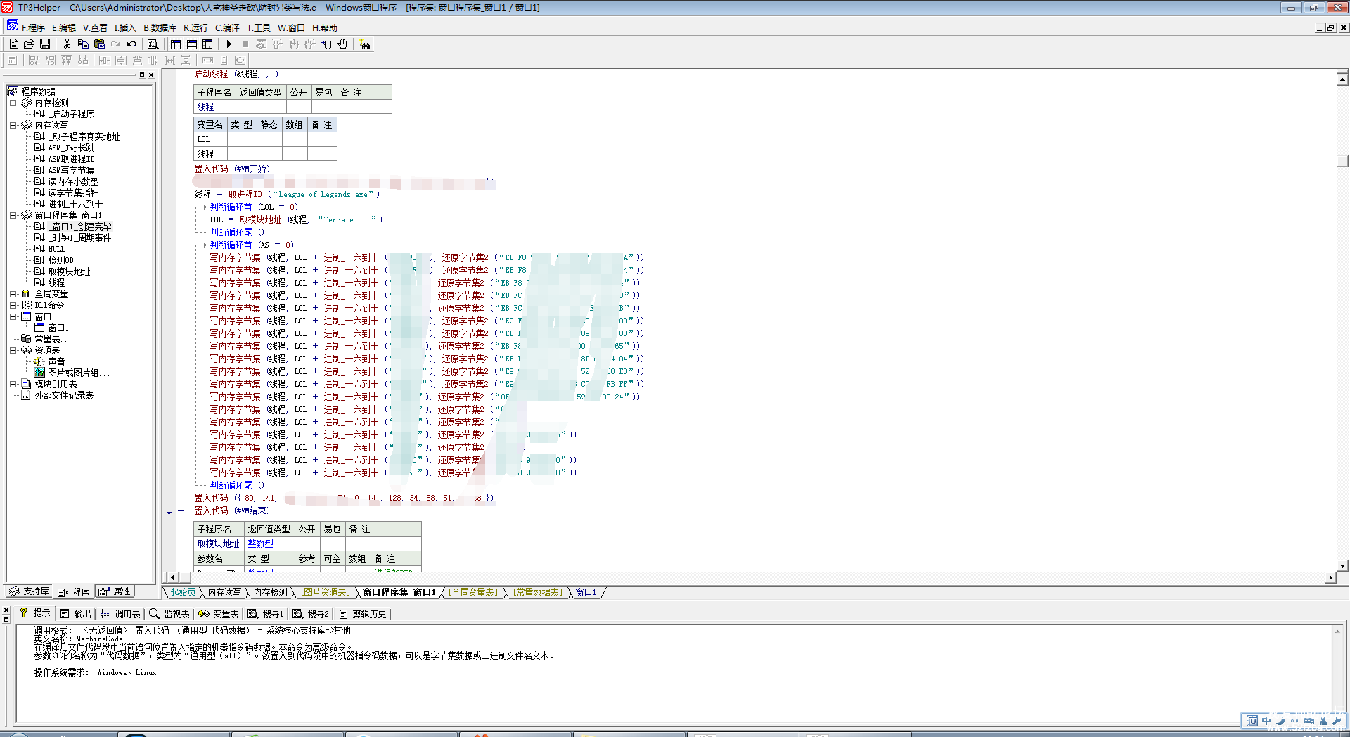The image size is (1350, 737).
Task: Click the Open file folder icon
Action: click(29, 44)
